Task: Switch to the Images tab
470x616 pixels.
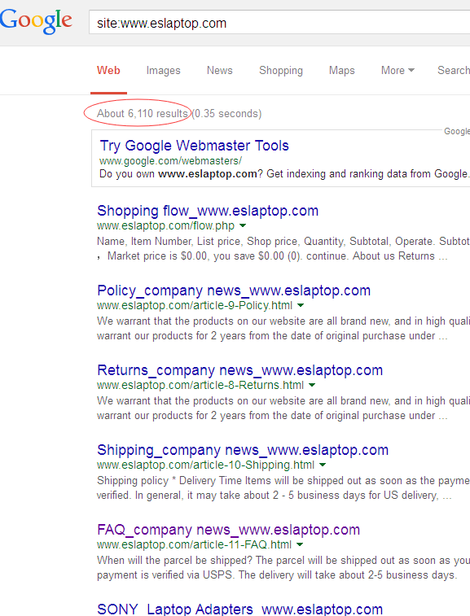Action: tap(163, 70)
